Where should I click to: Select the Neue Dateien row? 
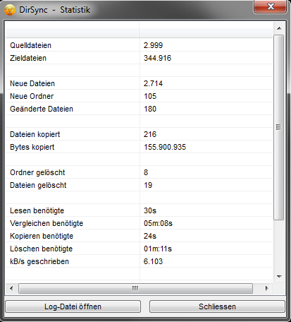(x=139, y=83)
